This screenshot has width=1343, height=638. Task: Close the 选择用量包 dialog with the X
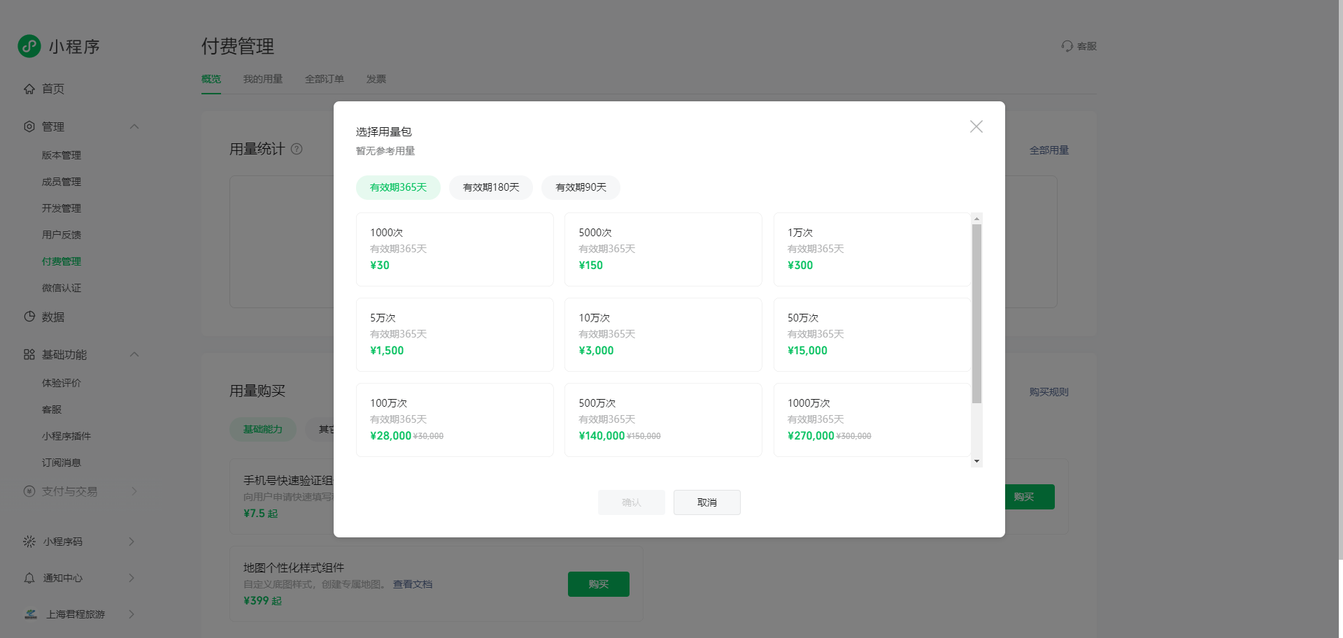[976, 126]
